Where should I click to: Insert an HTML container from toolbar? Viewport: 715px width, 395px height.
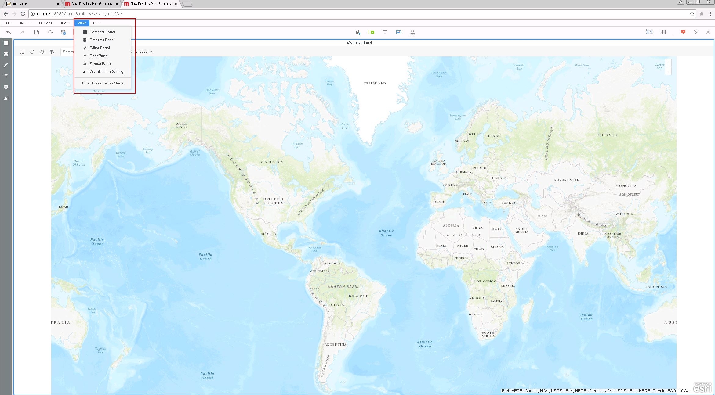tap(412, 32)
